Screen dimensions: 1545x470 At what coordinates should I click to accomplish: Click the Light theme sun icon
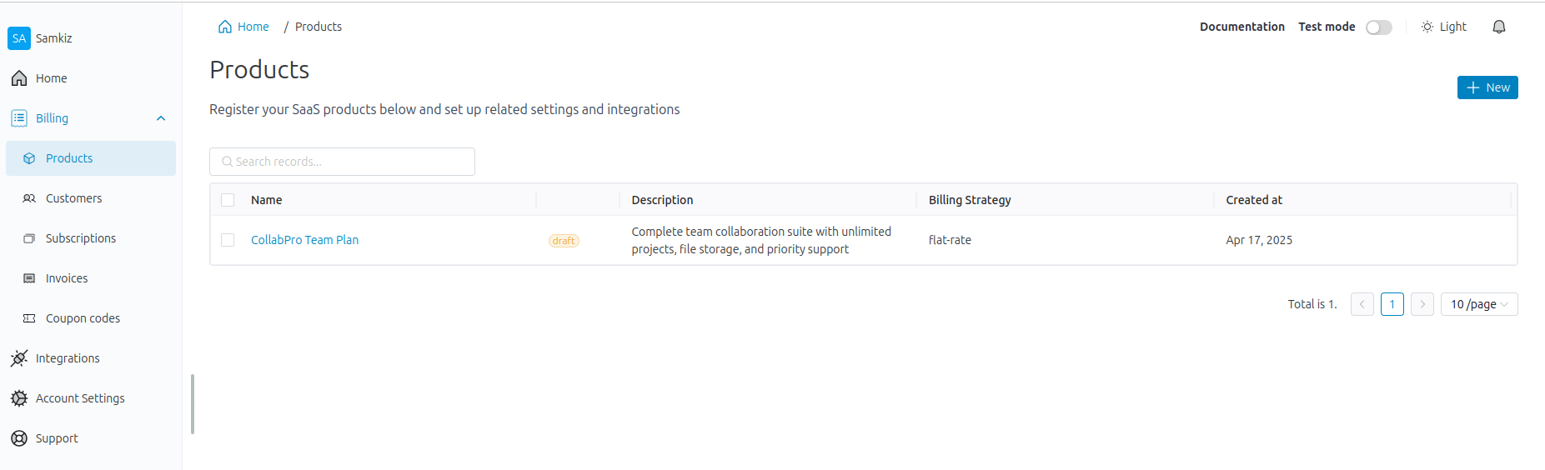pyautogui.click(x=1427, y=27)
